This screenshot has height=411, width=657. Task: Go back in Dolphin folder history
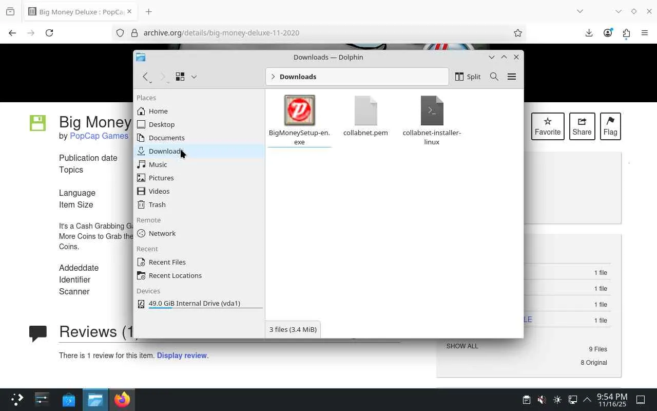[x=146, y=77]
